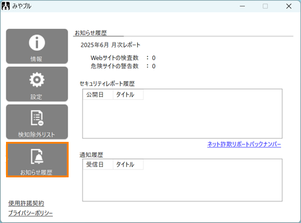Image resolution: width=301 pixels, height=223 pixels.
Task: Click タイトル header in セキュリティレポート履歴 table
Action: [x=128, y=94]
